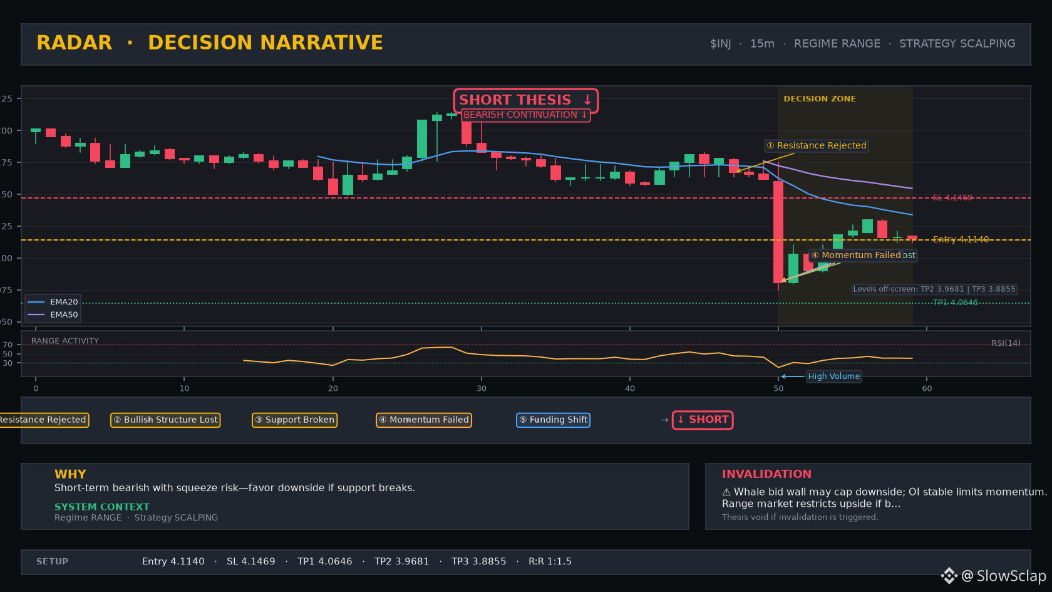Click the REGIME RANGE header label
Image resolution: width=1052 pixels, height=592 pixels.
click(x=837, y=44)
